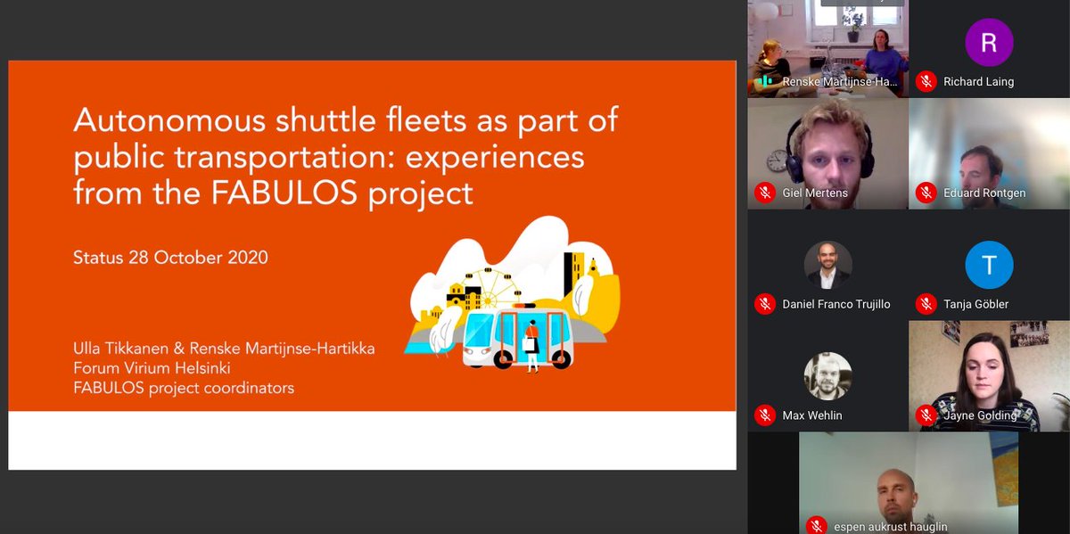
Task: Click Tanja Göbler's blue T avatar
Action: point(989,265)
